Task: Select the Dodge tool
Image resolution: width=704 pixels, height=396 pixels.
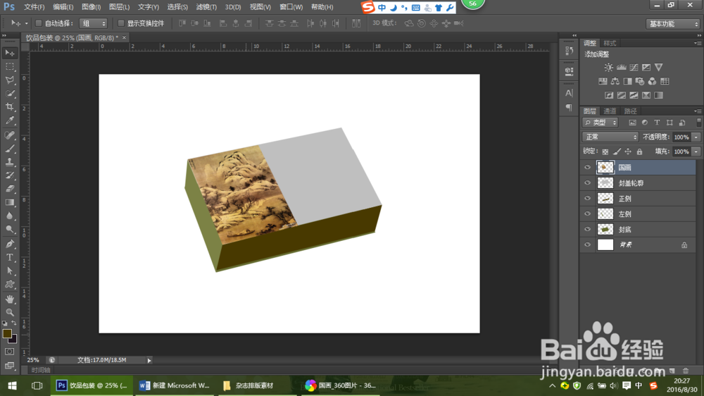Action: 9,230
